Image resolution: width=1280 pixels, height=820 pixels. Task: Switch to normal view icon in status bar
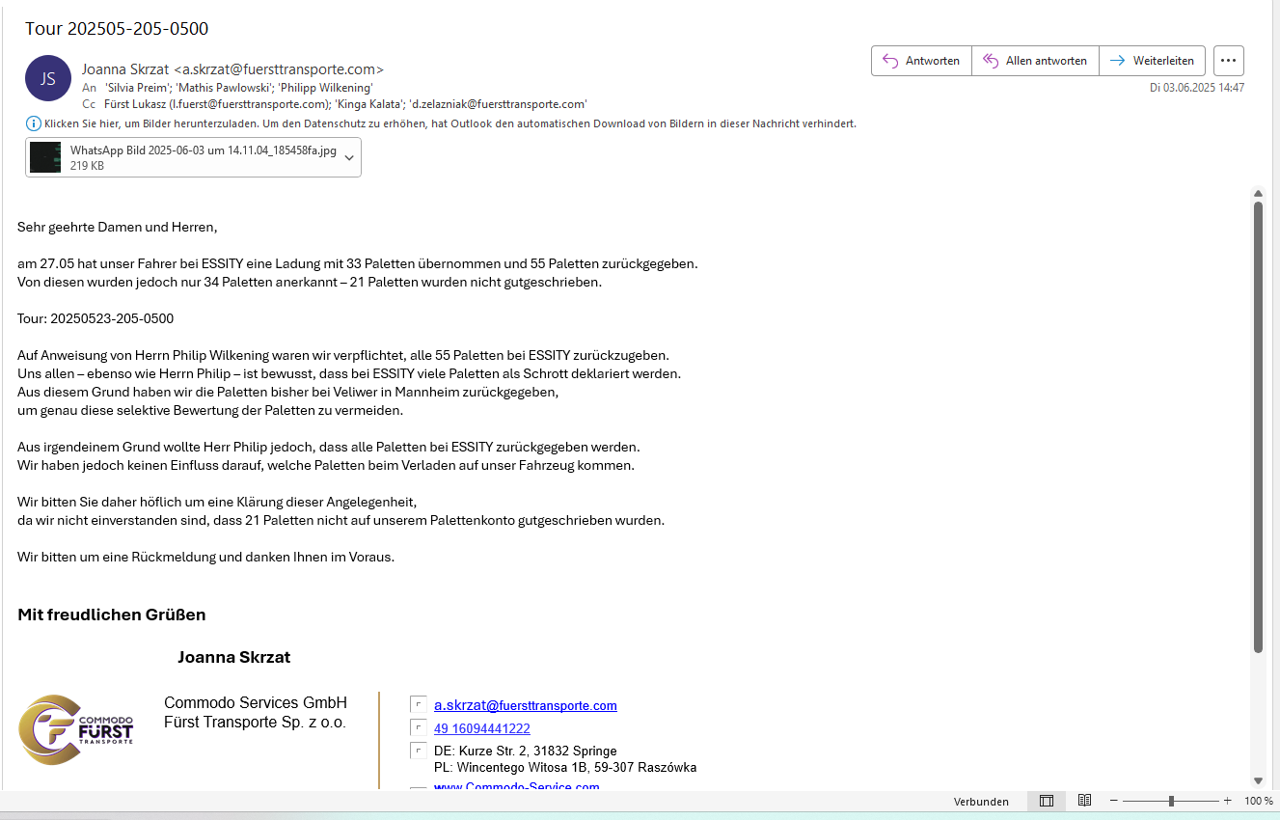click(1047, 801)
